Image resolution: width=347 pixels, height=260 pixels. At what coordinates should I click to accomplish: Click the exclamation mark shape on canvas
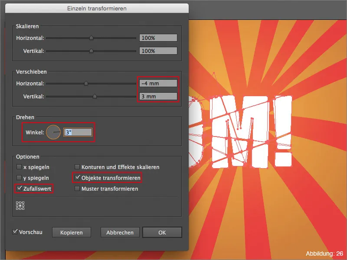(283, 131)
